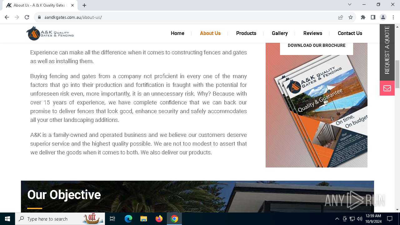
Task: Open the Contact Us page
Action: coord(350,33)
